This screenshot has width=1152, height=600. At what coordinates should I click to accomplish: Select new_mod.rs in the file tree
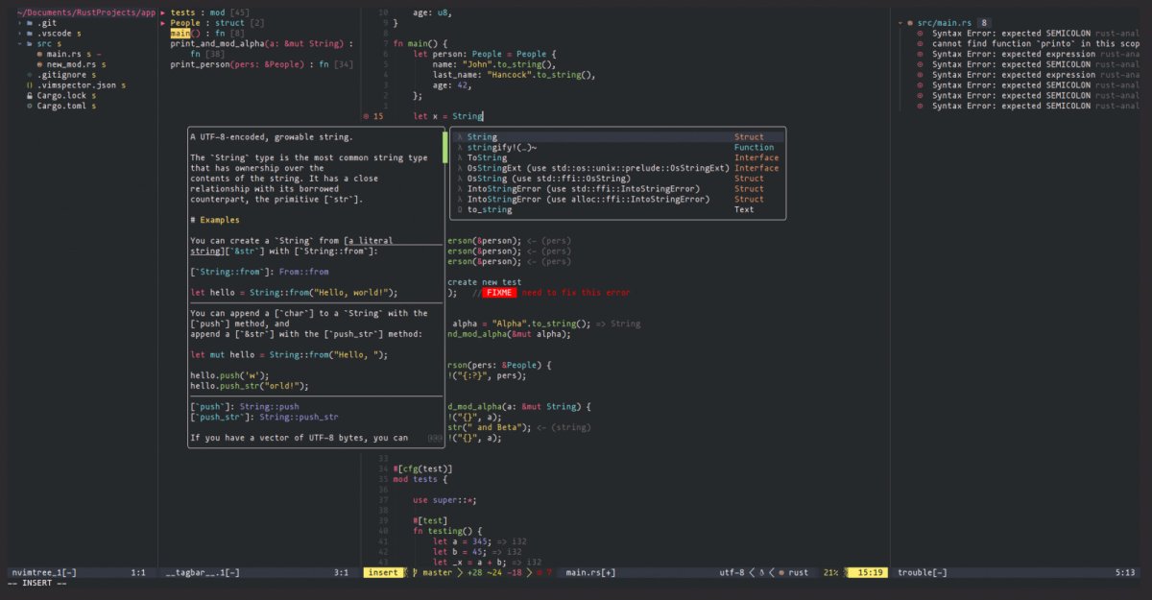tap(73, 64)
